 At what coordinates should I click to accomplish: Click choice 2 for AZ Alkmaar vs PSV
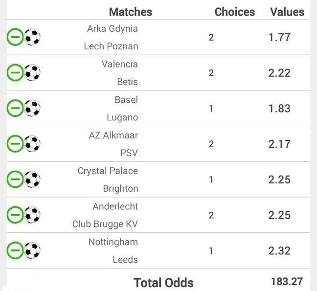click(x=211, y=144)
